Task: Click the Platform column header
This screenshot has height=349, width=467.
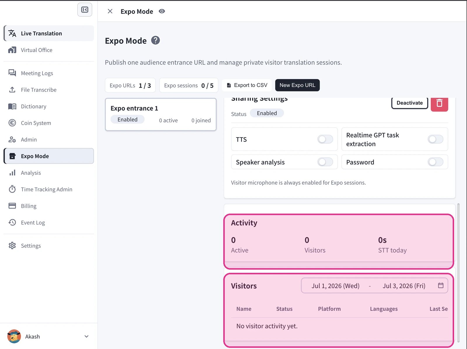Action: [x=329, y=309]
